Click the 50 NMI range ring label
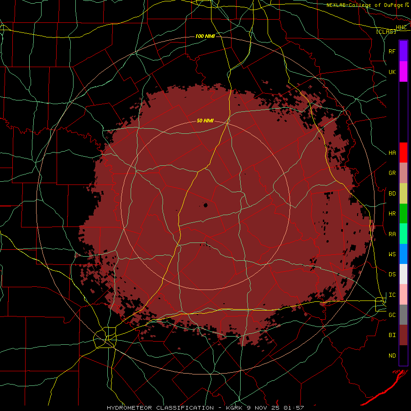 coord(205,121)
